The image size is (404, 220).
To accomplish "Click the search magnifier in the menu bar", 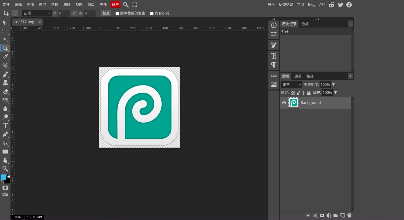I will tap(126, 4).
